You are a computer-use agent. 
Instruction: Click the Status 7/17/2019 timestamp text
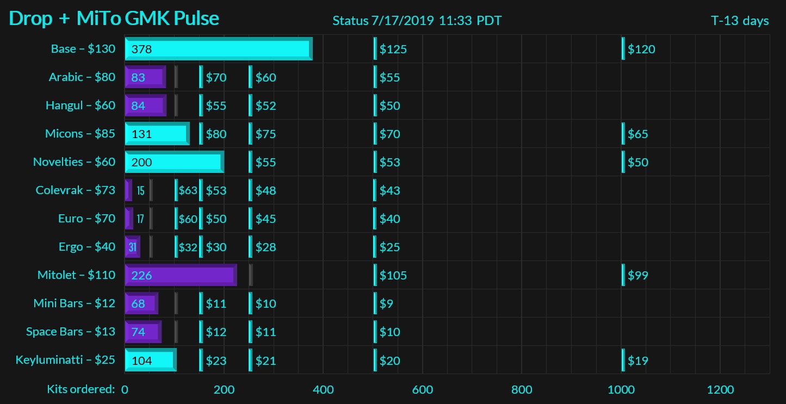(x=417, y=21)
